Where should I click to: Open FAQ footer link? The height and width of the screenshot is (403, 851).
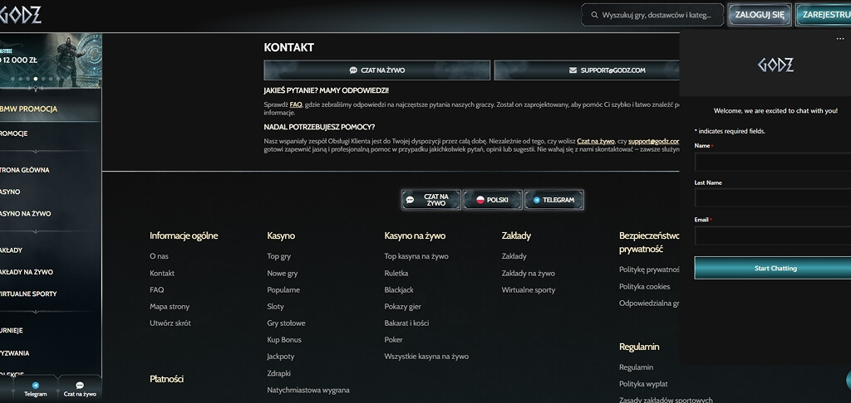(x=157, y=289)
